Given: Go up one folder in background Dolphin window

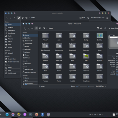Looking at the screenshot, I should click(14, 18).
